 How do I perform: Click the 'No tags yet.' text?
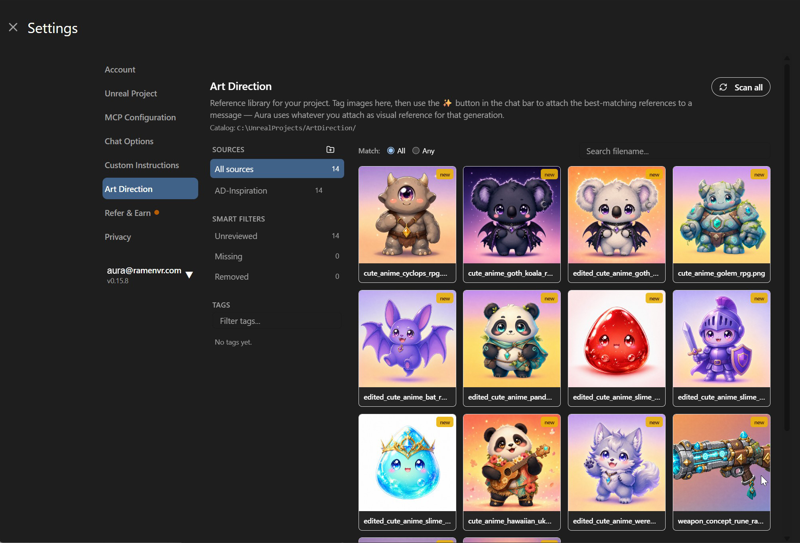pos(233,342)
